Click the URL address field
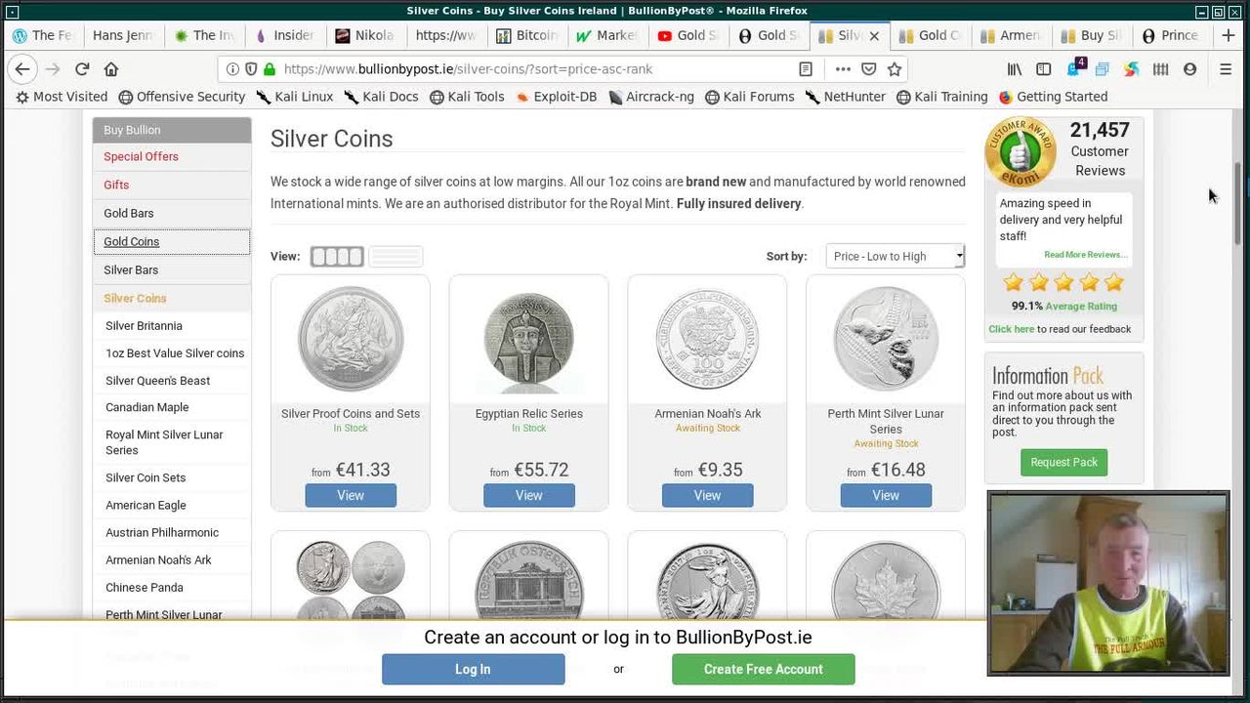Screen dimensions: 1250x703 coord(537,69)
